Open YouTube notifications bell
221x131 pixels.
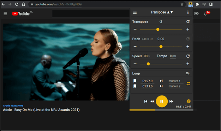tap(206, 14)
